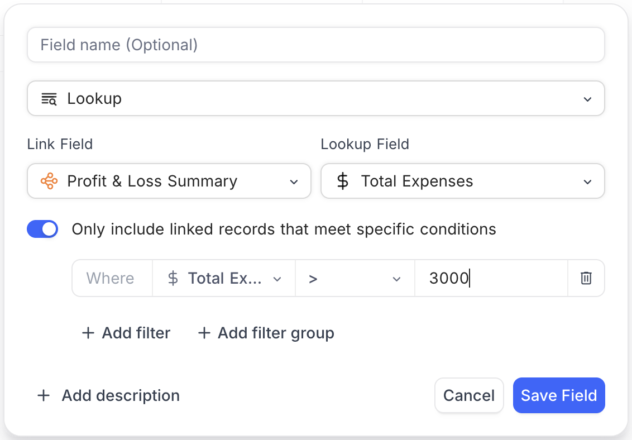This screenshot has width=632, height=440.
Task: Click the Cancel button
Action: 469,395
